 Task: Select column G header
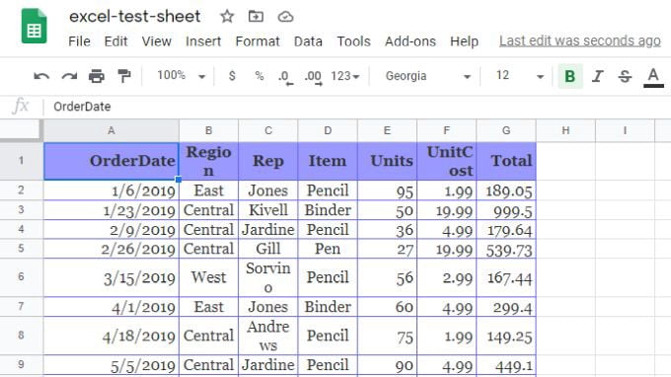(x=506, y=131)
